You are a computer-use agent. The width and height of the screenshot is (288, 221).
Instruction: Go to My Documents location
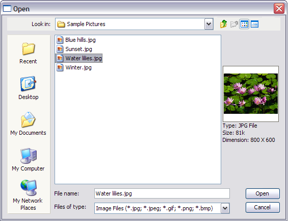click(28, 124)
